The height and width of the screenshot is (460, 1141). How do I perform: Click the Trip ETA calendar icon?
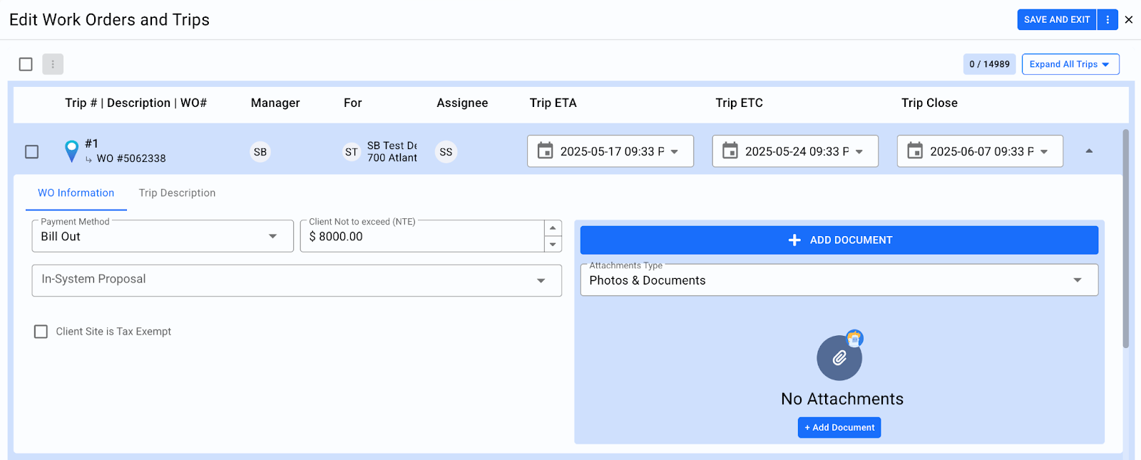click(x=545, y=151)
